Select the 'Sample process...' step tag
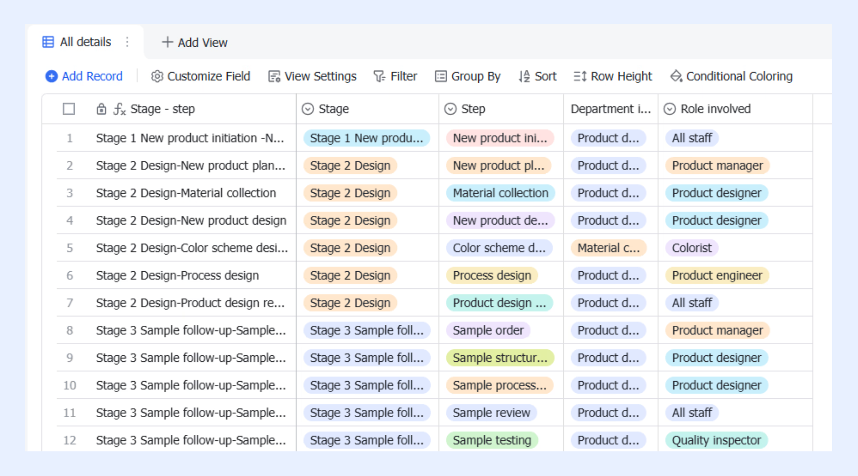 (500, 385)
